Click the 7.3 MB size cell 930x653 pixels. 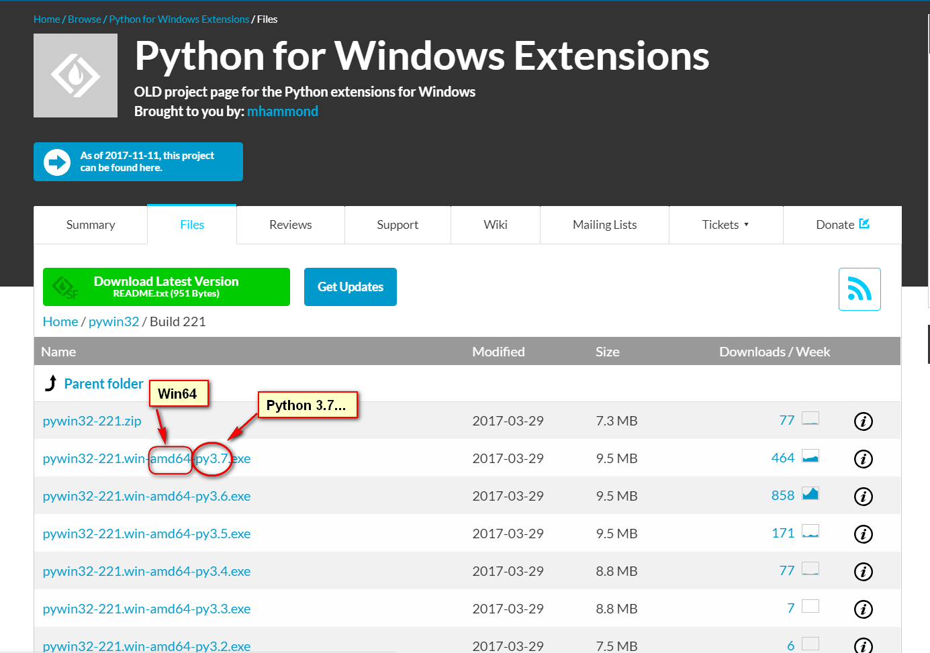tap(616, 421)
